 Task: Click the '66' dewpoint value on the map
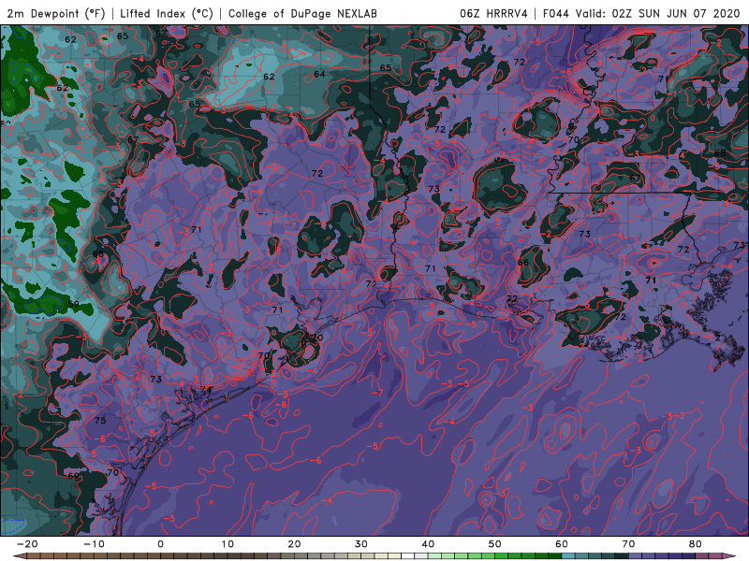[x=523, y=263]
